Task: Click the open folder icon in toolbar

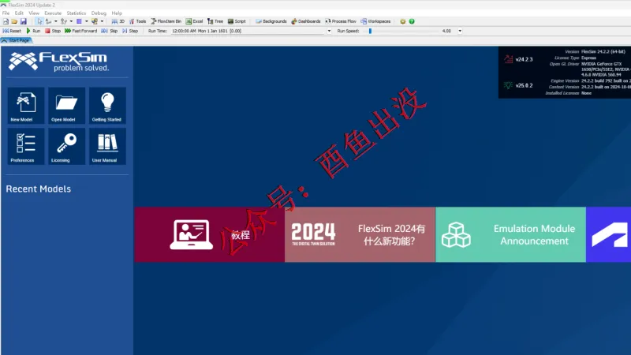Action: click(x=14, y=21)
